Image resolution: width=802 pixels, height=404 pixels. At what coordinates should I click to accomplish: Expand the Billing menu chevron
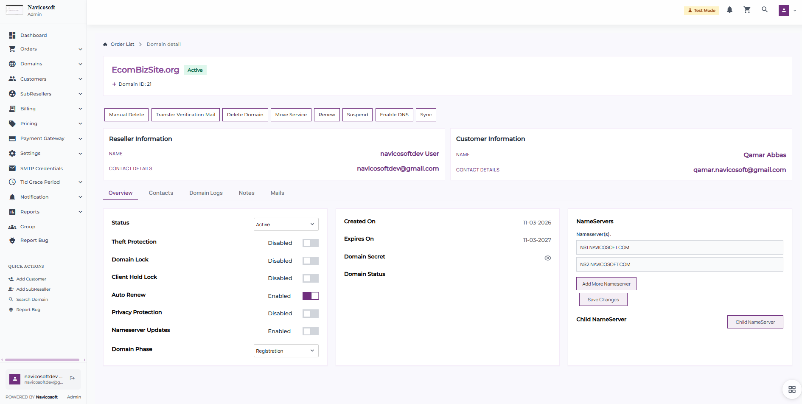(80, 109)
